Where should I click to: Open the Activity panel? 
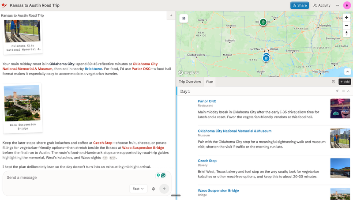[322, 5]
